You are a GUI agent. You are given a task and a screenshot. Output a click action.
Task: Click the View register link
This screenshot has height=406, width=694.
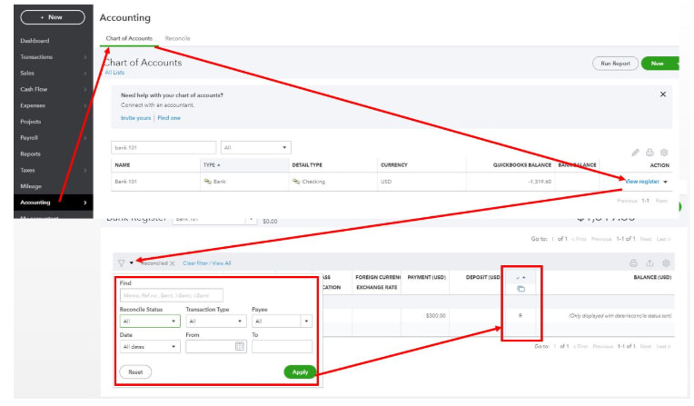642,182
